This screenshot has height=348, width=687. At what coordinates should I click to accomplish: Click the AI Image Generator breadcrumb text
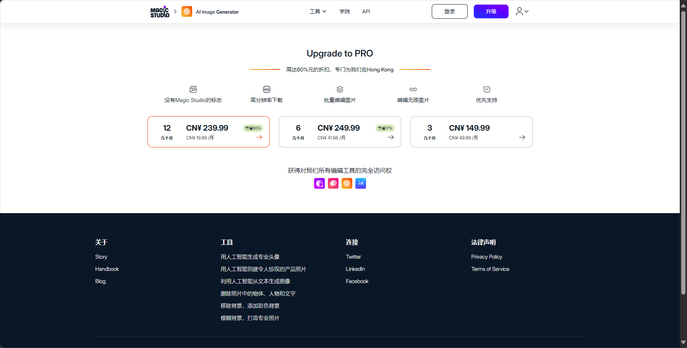[217, 12]
